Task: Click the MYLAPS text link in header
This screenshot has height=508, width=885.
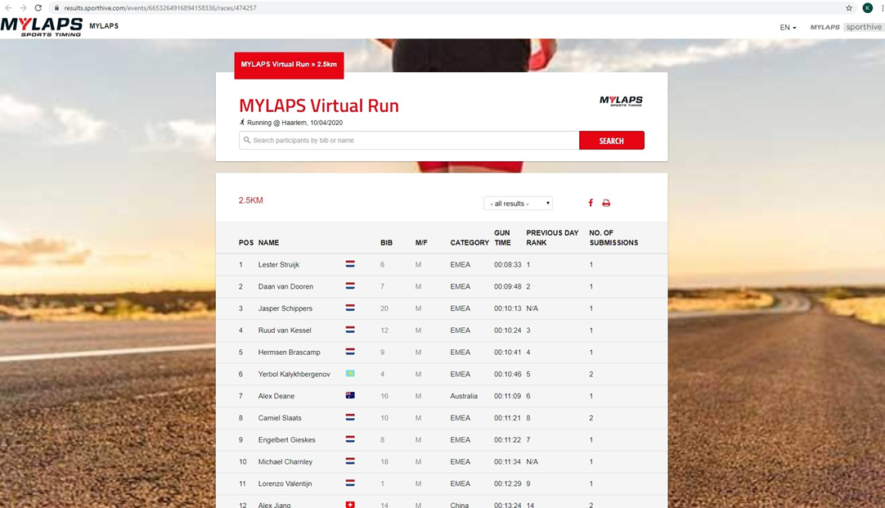Action: point(104,26)
